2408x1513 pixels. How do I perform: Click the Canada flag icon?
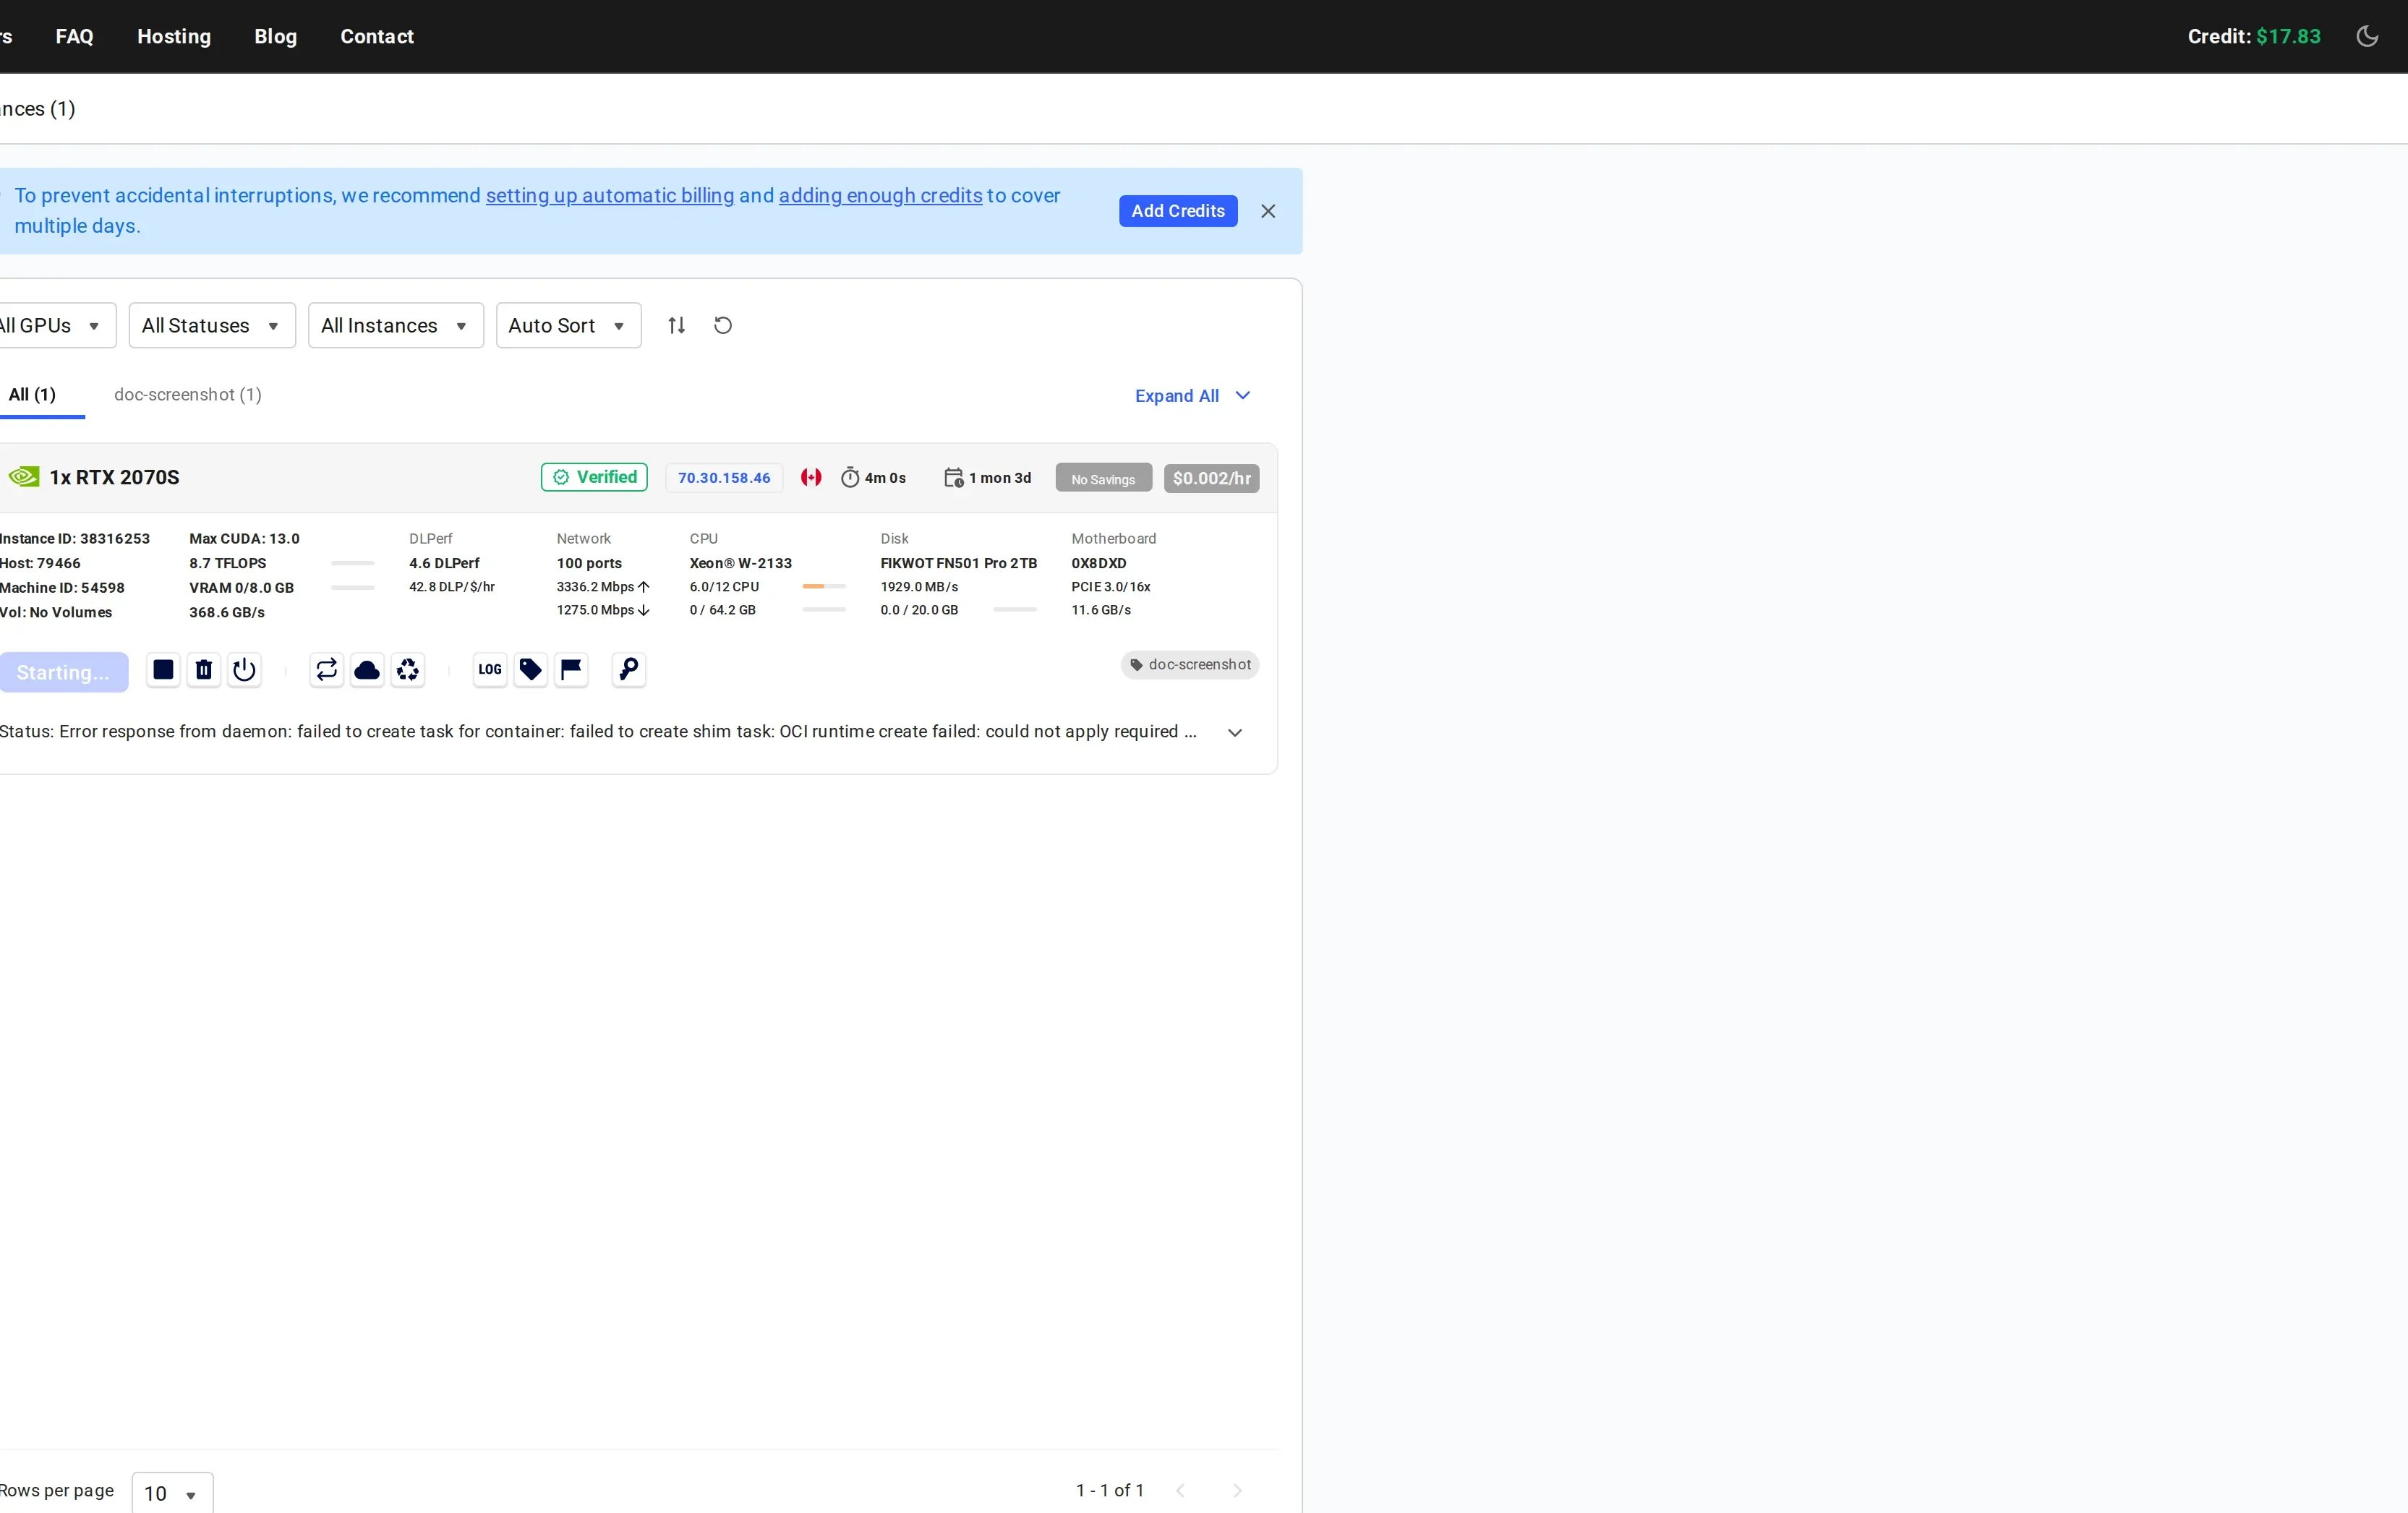(811, 477)
